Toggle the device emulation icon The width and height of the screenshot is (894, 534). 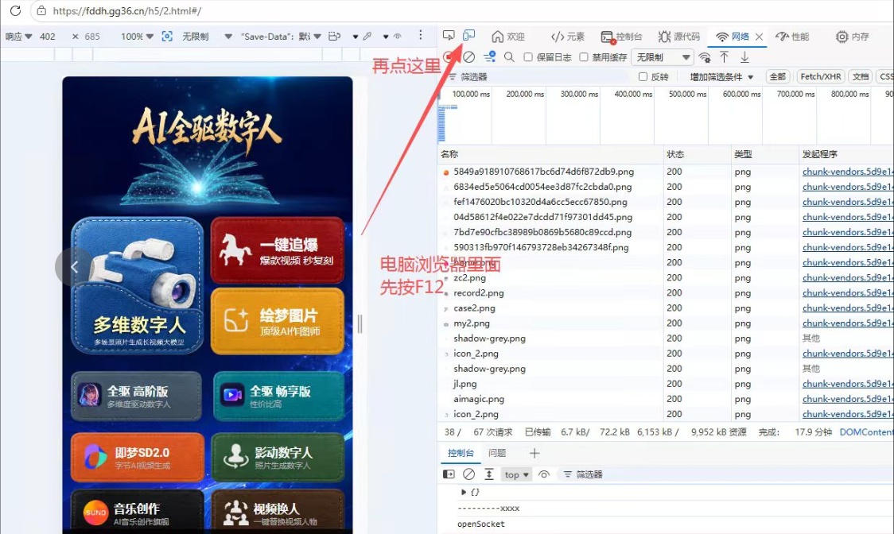coord(468,35)
